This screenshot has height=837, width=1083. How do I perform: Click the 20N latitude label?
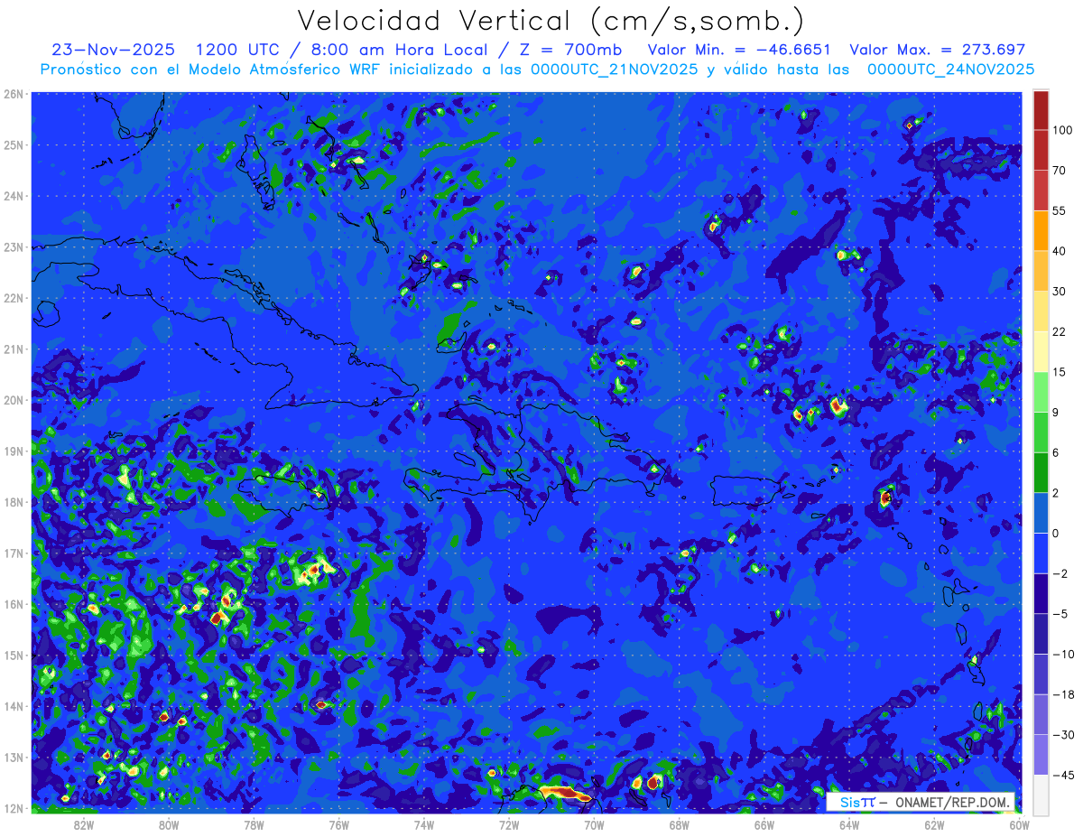(13, 400)
